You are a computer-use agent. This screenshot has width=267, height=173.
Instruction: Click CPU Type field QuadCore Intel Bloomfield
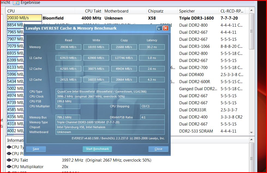point(110,92)
